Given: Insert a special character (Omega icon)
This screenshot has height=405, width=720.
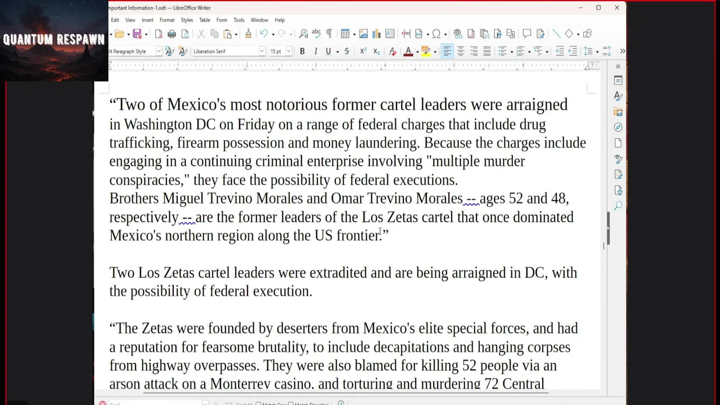Looking at the screenshot, I should coord(436,34).
